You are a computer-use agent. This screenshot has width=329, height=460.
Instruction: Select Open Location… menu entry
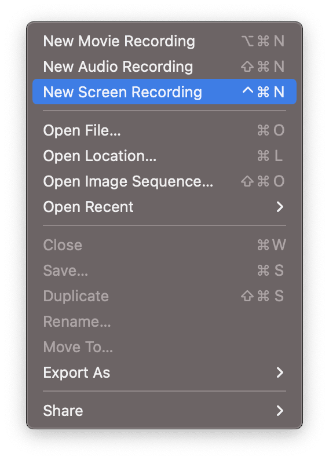click(x=164, y=156)
